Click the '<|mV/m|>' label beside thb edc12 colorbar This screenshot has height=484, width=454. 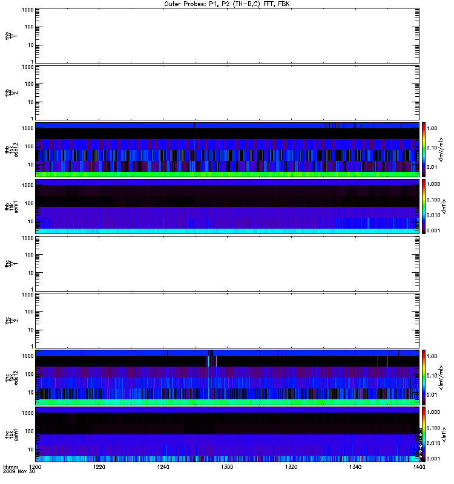click(x=441, y=149)
